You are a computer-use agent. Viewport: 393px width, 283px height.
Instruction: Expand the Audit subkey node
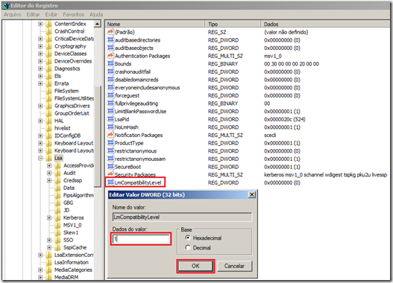click(49, 173)
